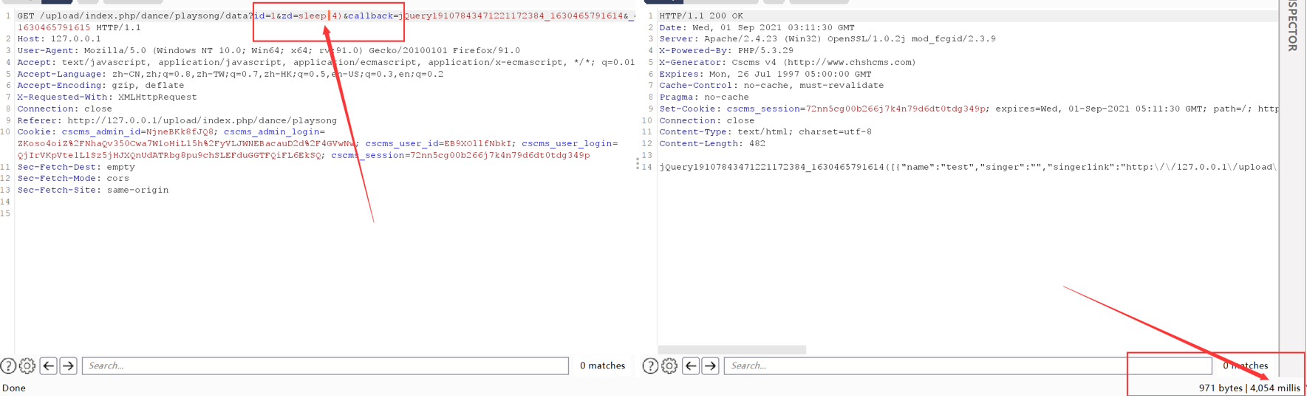Select the Server: Apache response header
This screenshot has width=1307, height=398.
tap(827, 38)
